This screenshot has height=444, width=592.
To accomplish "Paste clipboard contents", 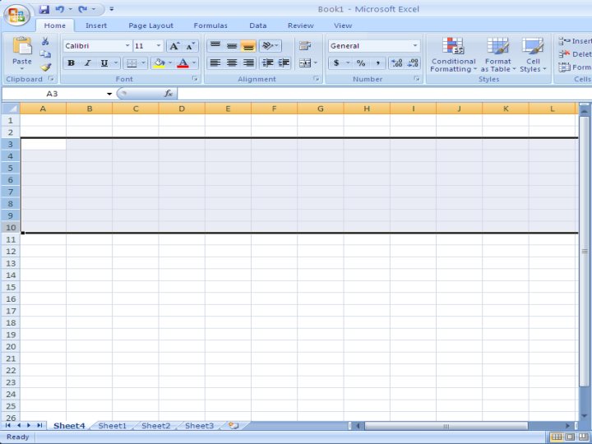I will point(22,46).
